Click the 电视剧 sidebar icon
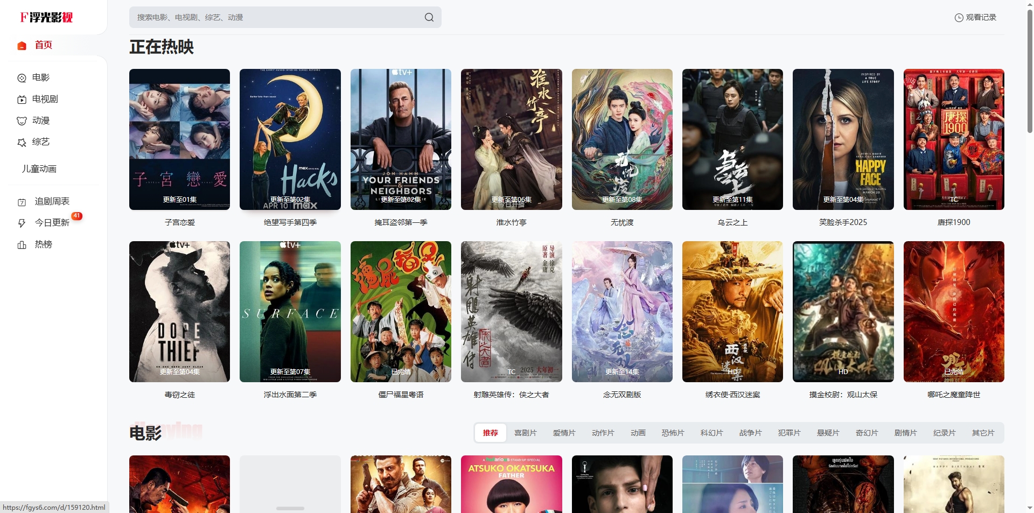This screenshot has width=1034, height=513. point(22,100)
